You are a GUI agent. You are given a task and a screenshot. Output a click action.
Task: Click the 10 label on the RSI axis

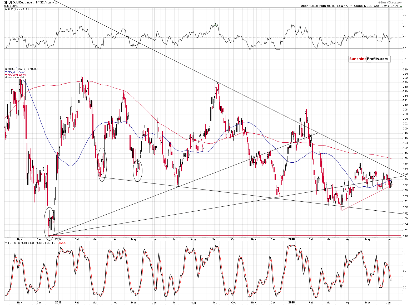404,60
